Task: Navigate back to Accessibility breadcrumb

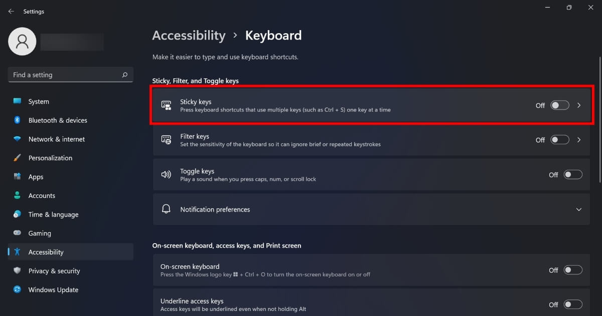Action: click(x=189, y=36)
